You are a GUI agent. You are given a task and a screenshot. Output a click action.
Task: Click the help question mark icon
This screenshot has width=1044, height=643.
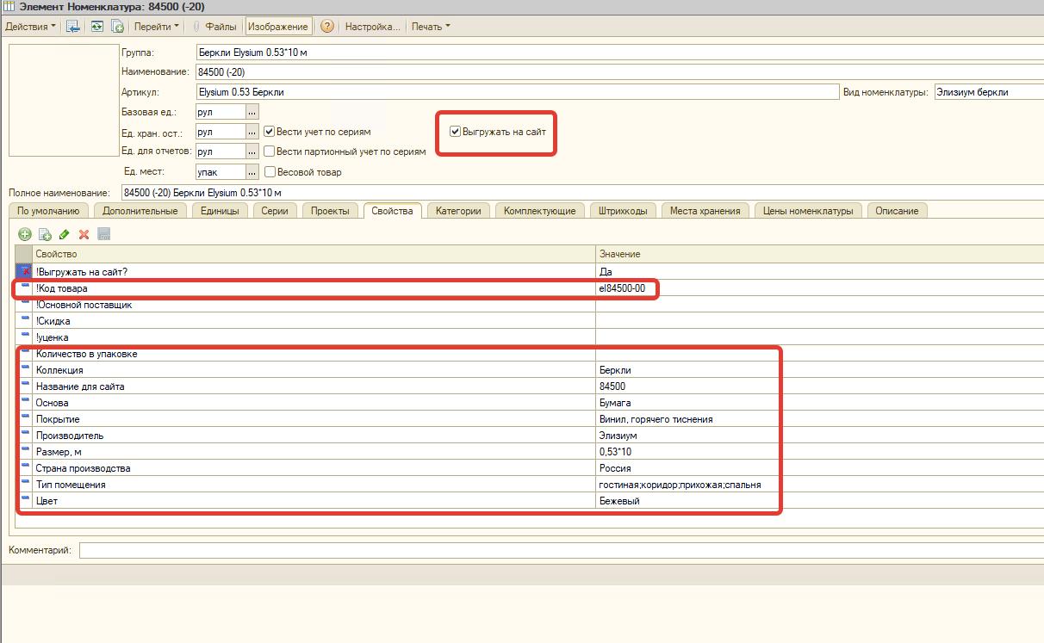(327, 27)
